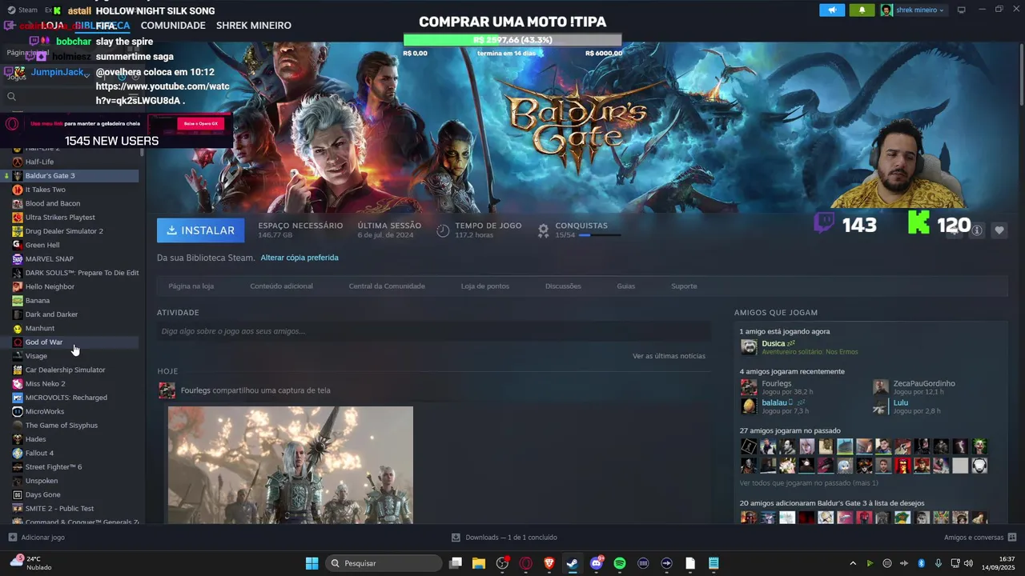Open the Suporte tab
The image size is (1025, 576).
(684, 286)
